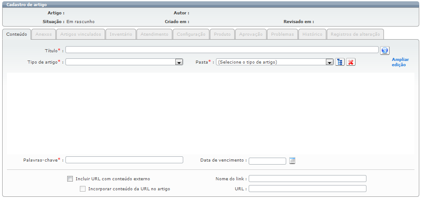
Task: Enable Incluir URL com conteúdo externo
Action: 70,179
